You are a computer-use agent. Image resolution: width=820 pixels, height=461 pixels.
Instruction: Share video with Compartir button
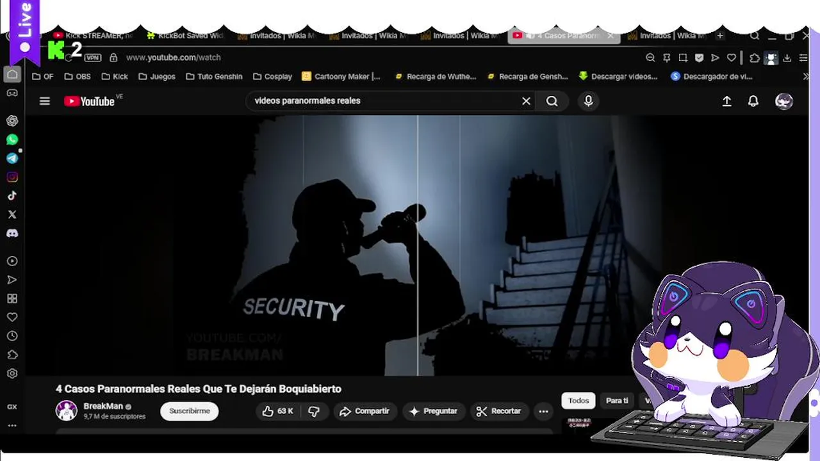coord(365,411)
